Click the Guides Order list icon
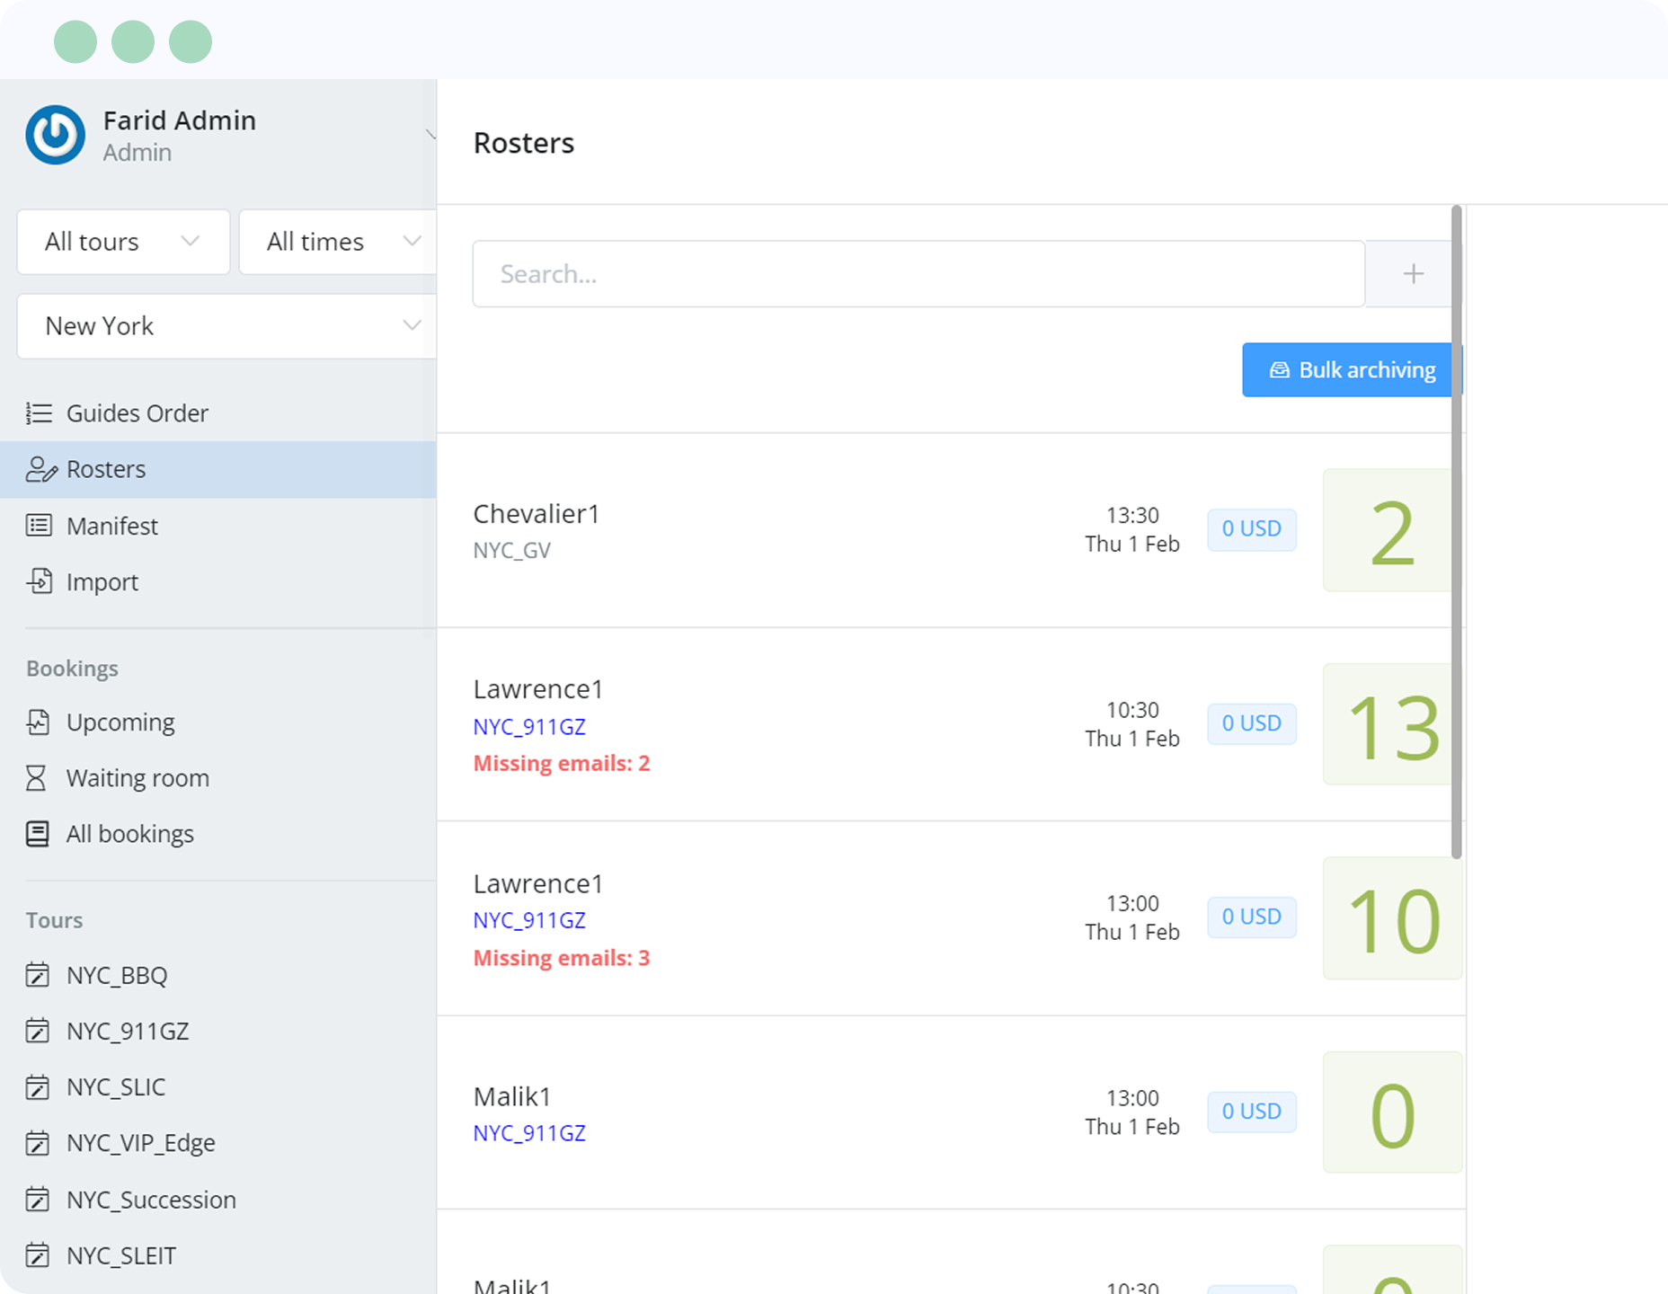The width and height of the screenshot is (1668, 1294). pos(39,413)
